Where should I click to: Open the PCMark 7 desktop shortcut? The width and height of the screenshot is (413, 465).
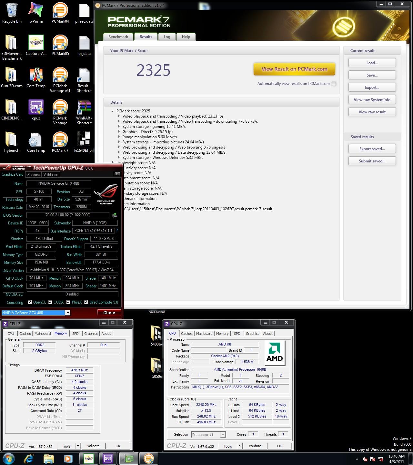click(60, 142)
